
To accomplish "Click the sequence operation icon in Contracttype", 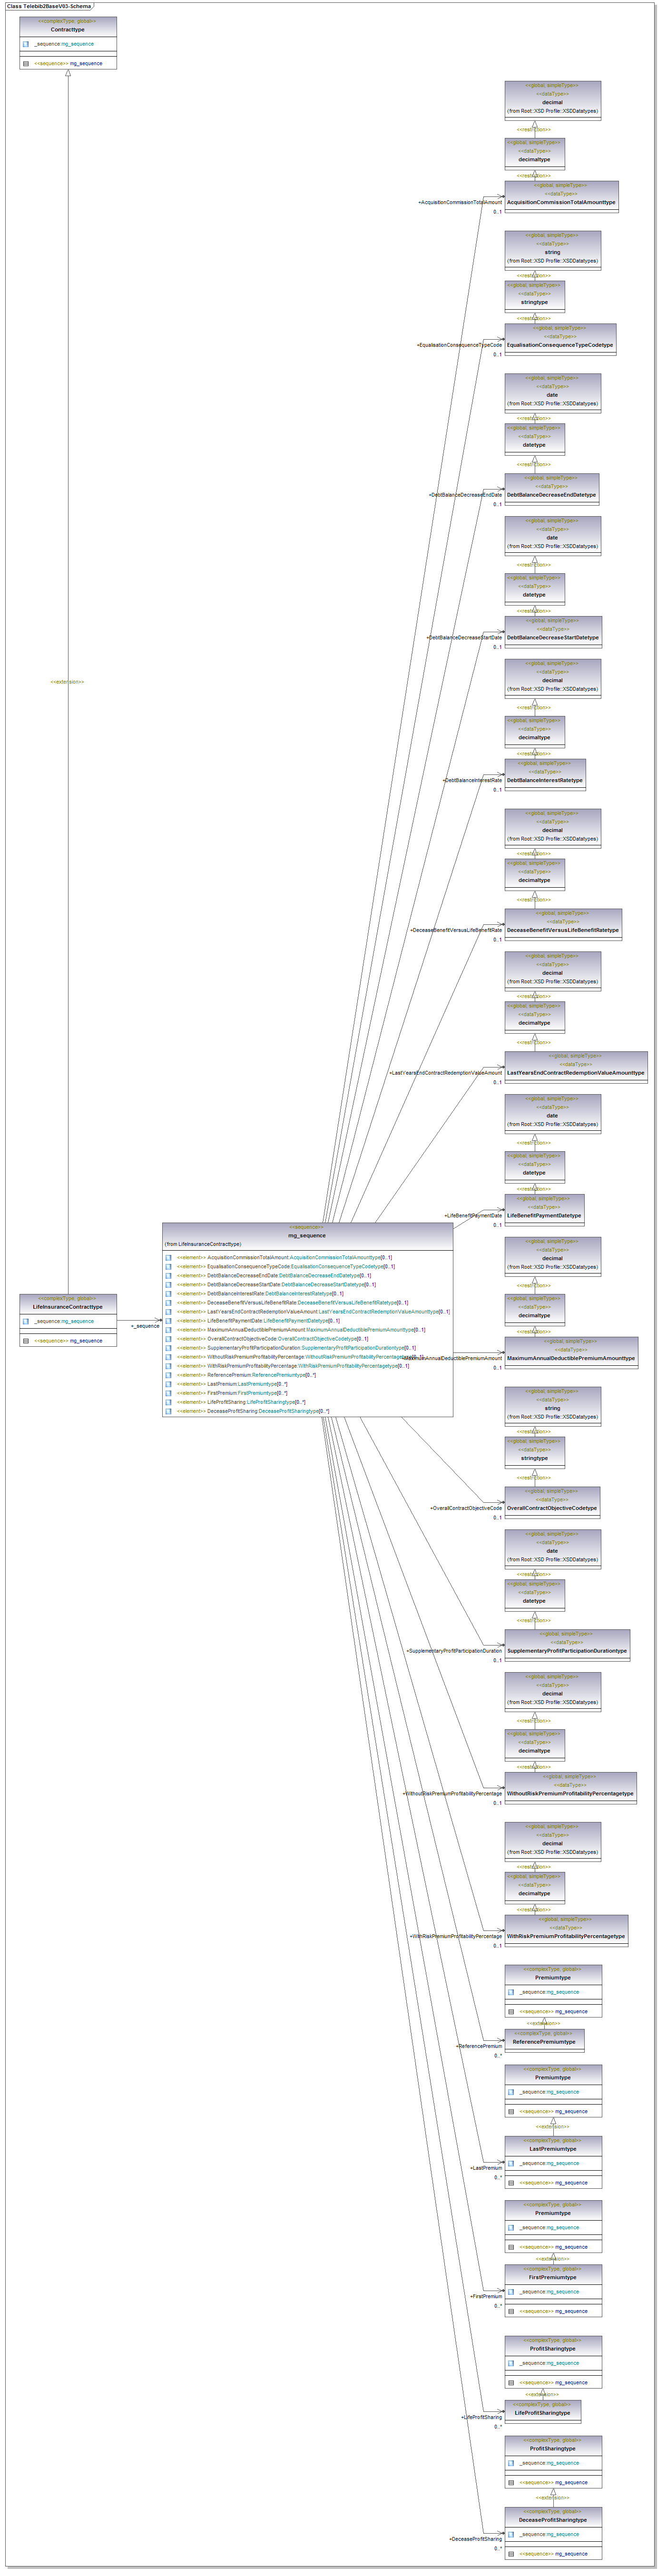I will [26, 63].
